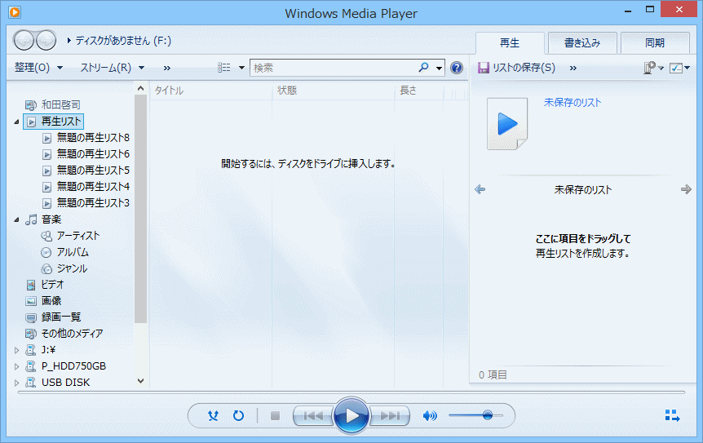Click the playlist thumbnail with play symbol

pos(507,124)
